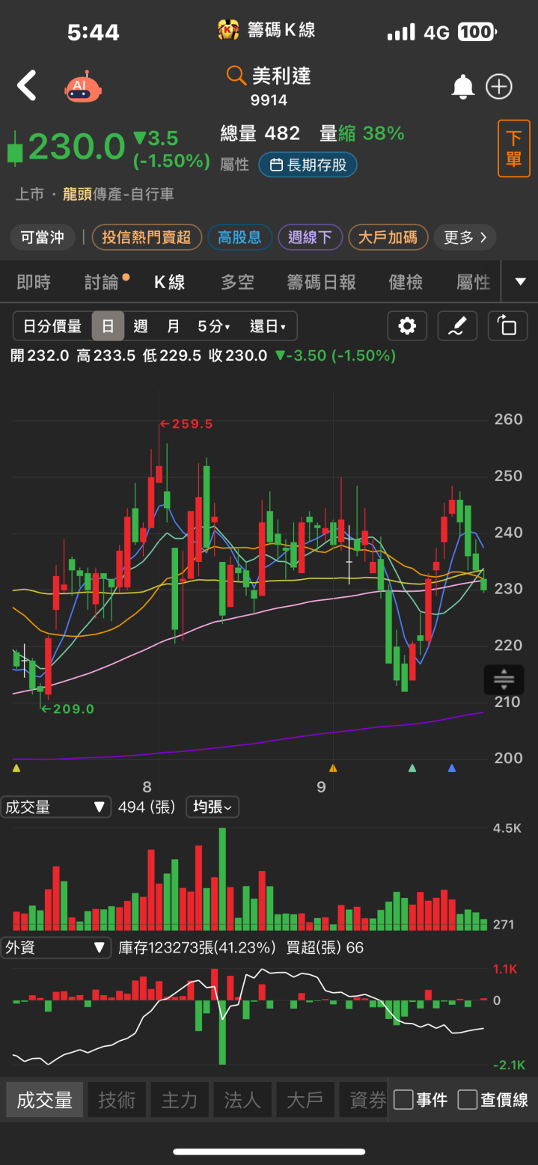Viewport: 538px width, 1165px height.
Task: Tap the status bar clock 5:44
Action: [x=94, y=32]
